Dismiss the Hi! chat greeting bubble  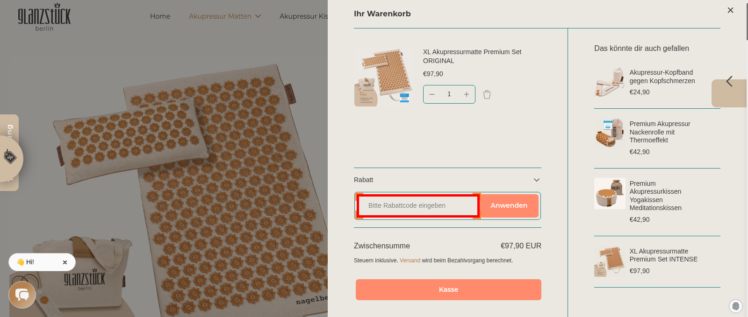(65, 262)
